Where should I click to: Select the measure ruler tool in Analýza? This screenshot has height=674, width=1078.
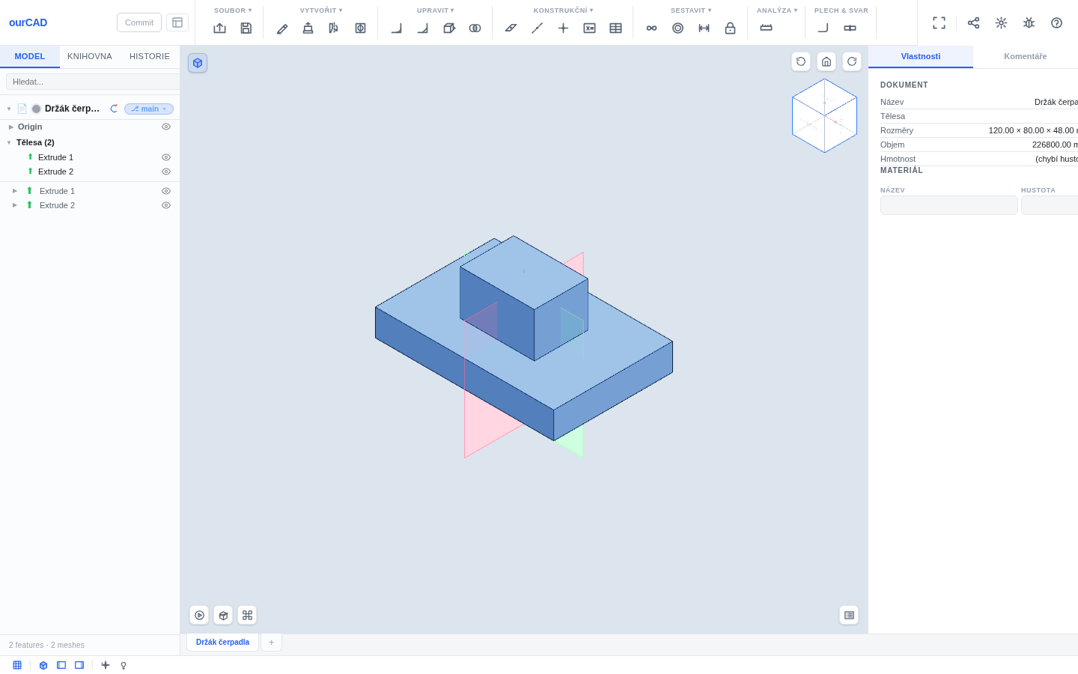(766, 28)
